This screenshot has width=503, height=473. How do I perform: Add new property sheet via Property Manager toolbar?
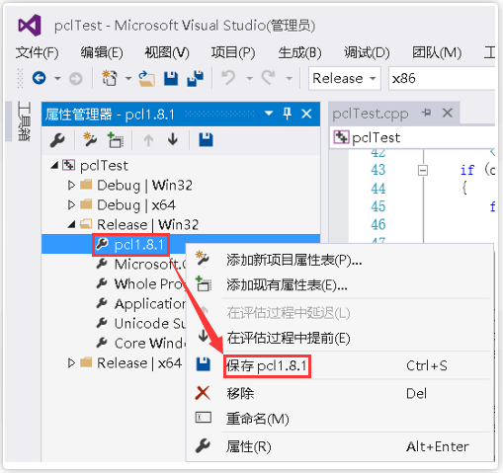89,139
